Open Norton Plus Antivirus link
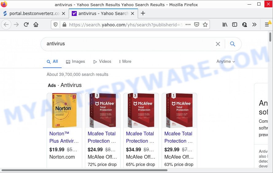The height and width of the screenshot is (173, 273). pyautogui.click(x=64, y=137)
